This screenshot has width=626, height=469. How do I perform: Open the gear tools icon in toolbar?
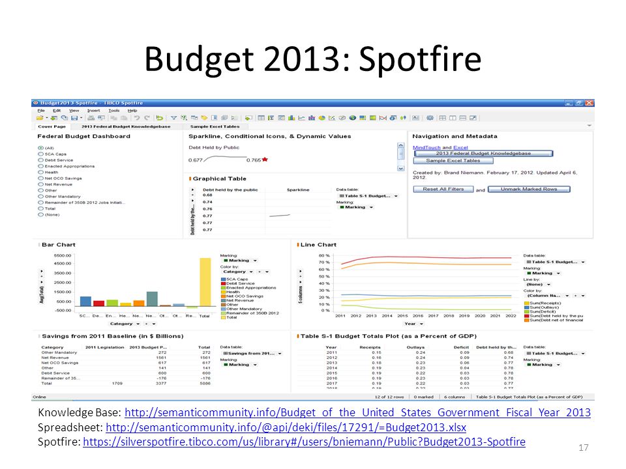(x=430, y=118)
